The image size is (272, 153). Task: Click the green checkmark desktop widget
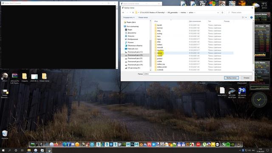tap(259, 99)
